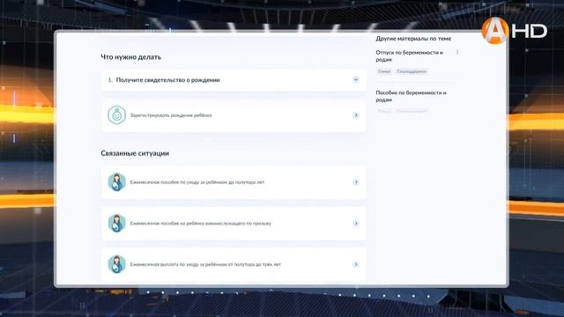
Task: Click arrow on the 'до полутора лет' allowance card
Action: 356,182
